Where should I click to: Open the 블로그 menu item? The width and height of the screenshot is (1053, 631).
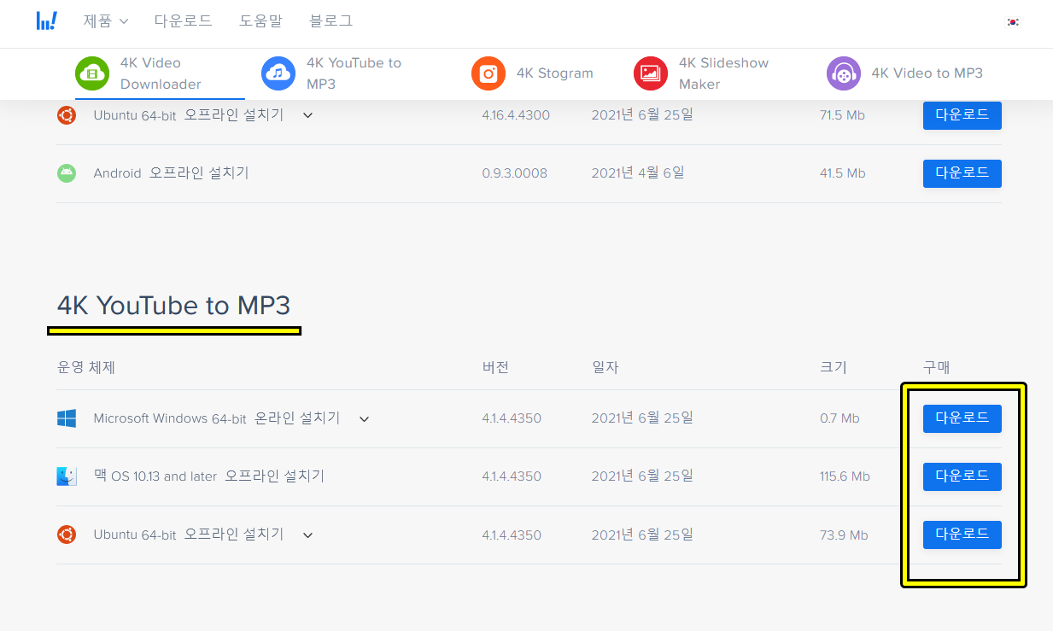331,20
